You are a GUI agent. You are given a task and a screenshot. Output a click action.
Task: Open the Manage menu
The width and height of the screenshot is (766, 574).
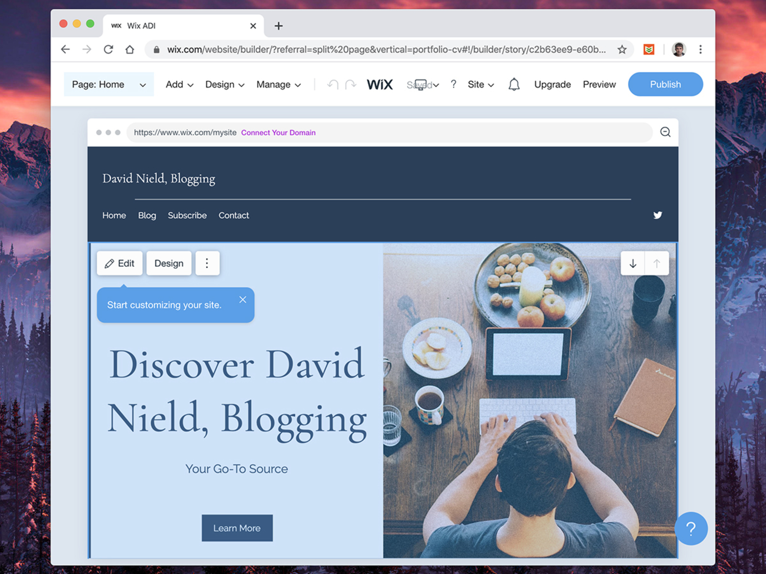[278, 84]
